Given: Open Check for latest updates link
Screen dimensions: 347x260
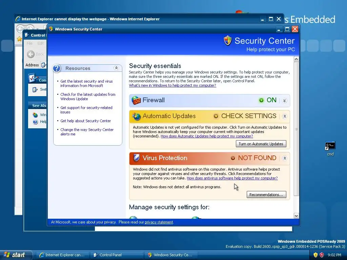Looking at the screenshot, I should [x=88, y=97].
